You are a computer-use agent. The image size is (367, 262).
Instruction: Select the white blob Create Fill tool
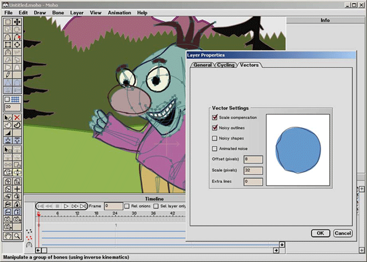point(8,125)
